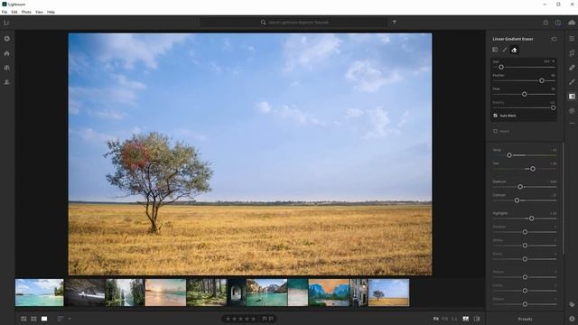This screenshot has width=578, height=325.
Task: Open the search filter funnel icon
Action: [x=394, y=23]
